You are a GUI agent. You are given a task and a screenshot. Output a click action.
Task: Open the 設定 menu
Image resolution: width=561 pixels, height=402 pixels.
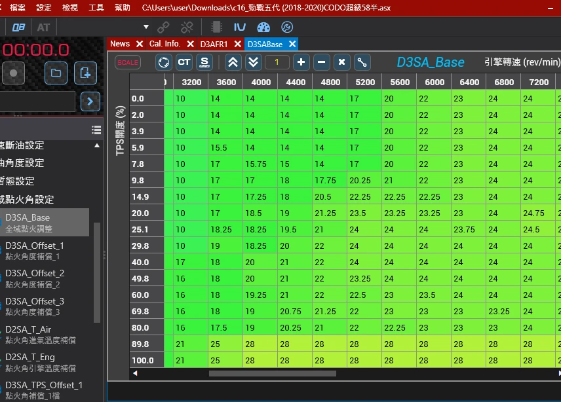[44, 7]
